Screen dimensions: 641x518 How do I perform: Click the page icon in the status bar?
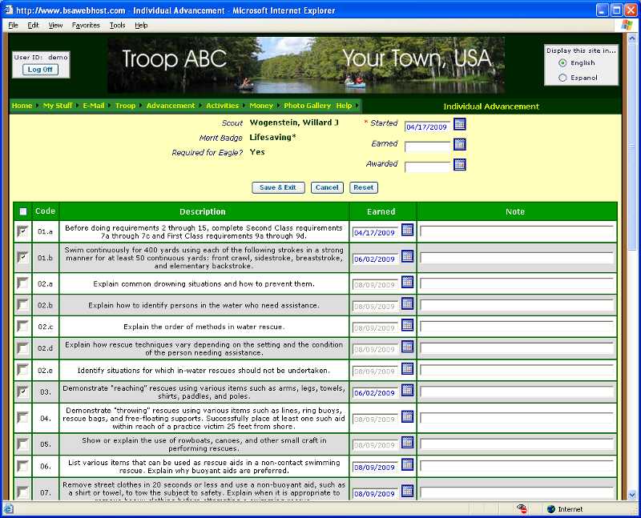click(8, 509)
